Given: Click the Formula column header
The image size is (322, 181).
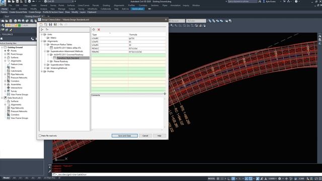Looking at the screenshot, I should (x=147, y=35).
